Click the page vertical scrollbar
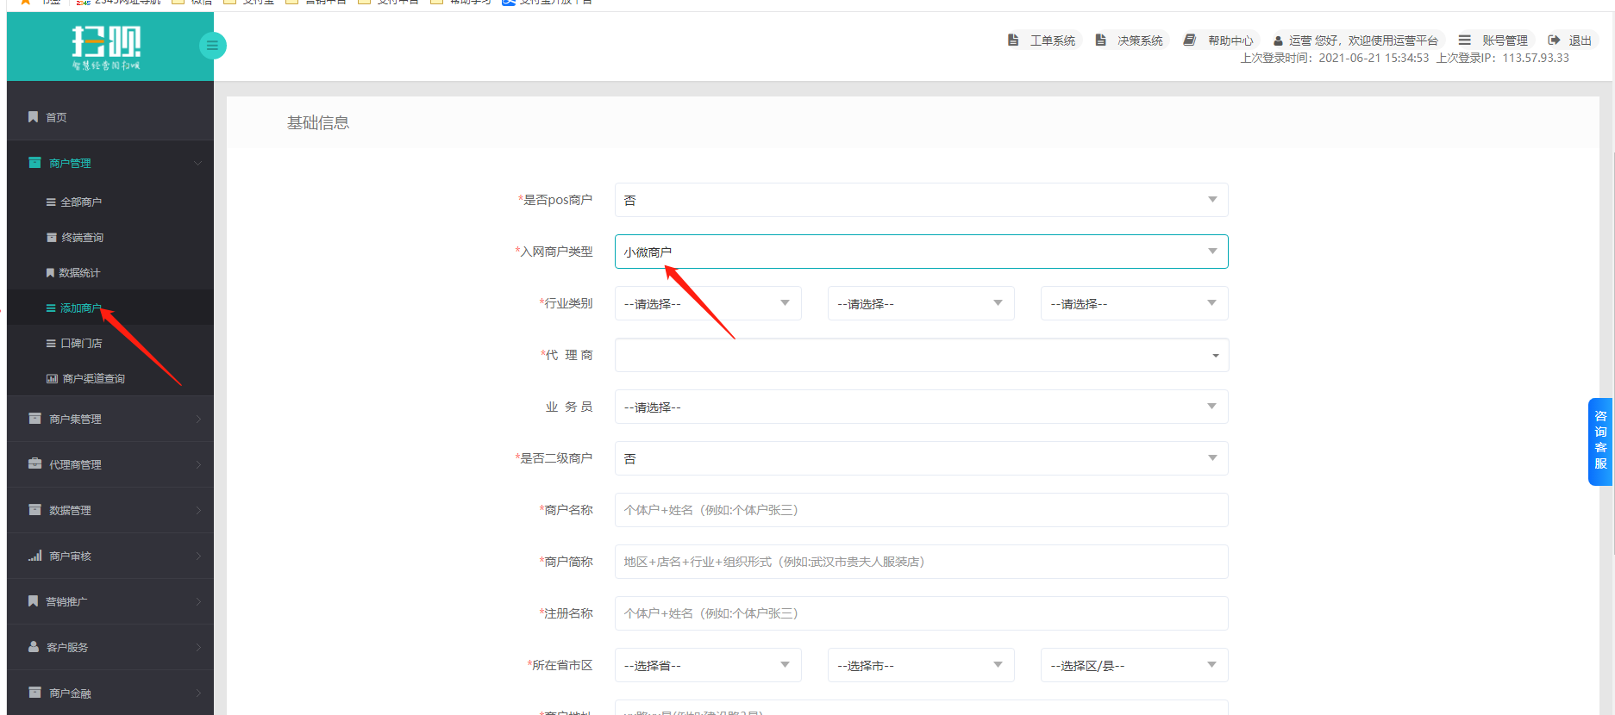1615x715 pixels. pos(1613,345)
